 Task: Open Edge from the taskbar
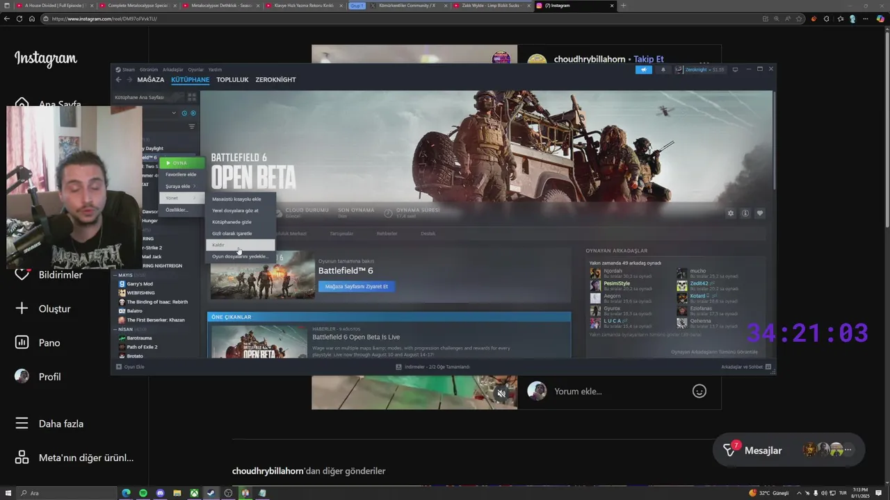coord(126,493)
